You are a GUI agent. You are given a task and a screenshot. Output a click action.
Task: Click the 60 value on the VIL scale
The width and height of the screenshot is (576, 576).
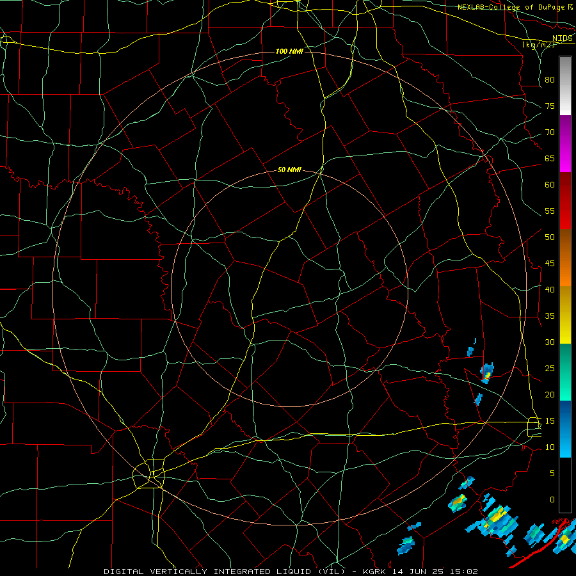pos(550,185)
